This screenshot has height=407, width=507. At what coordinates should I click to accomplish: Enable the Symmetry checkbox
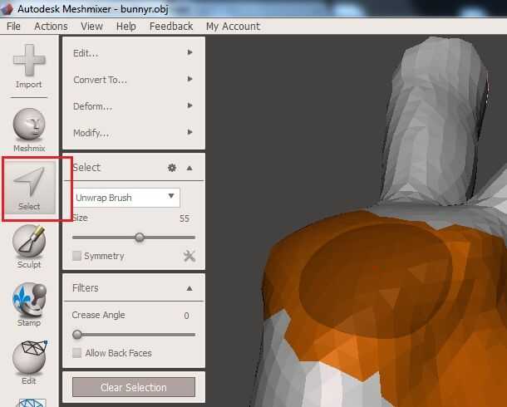click(x=76, y=256)
